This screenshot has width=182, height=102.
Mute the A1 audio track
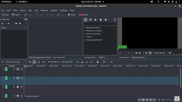(18, 87)
